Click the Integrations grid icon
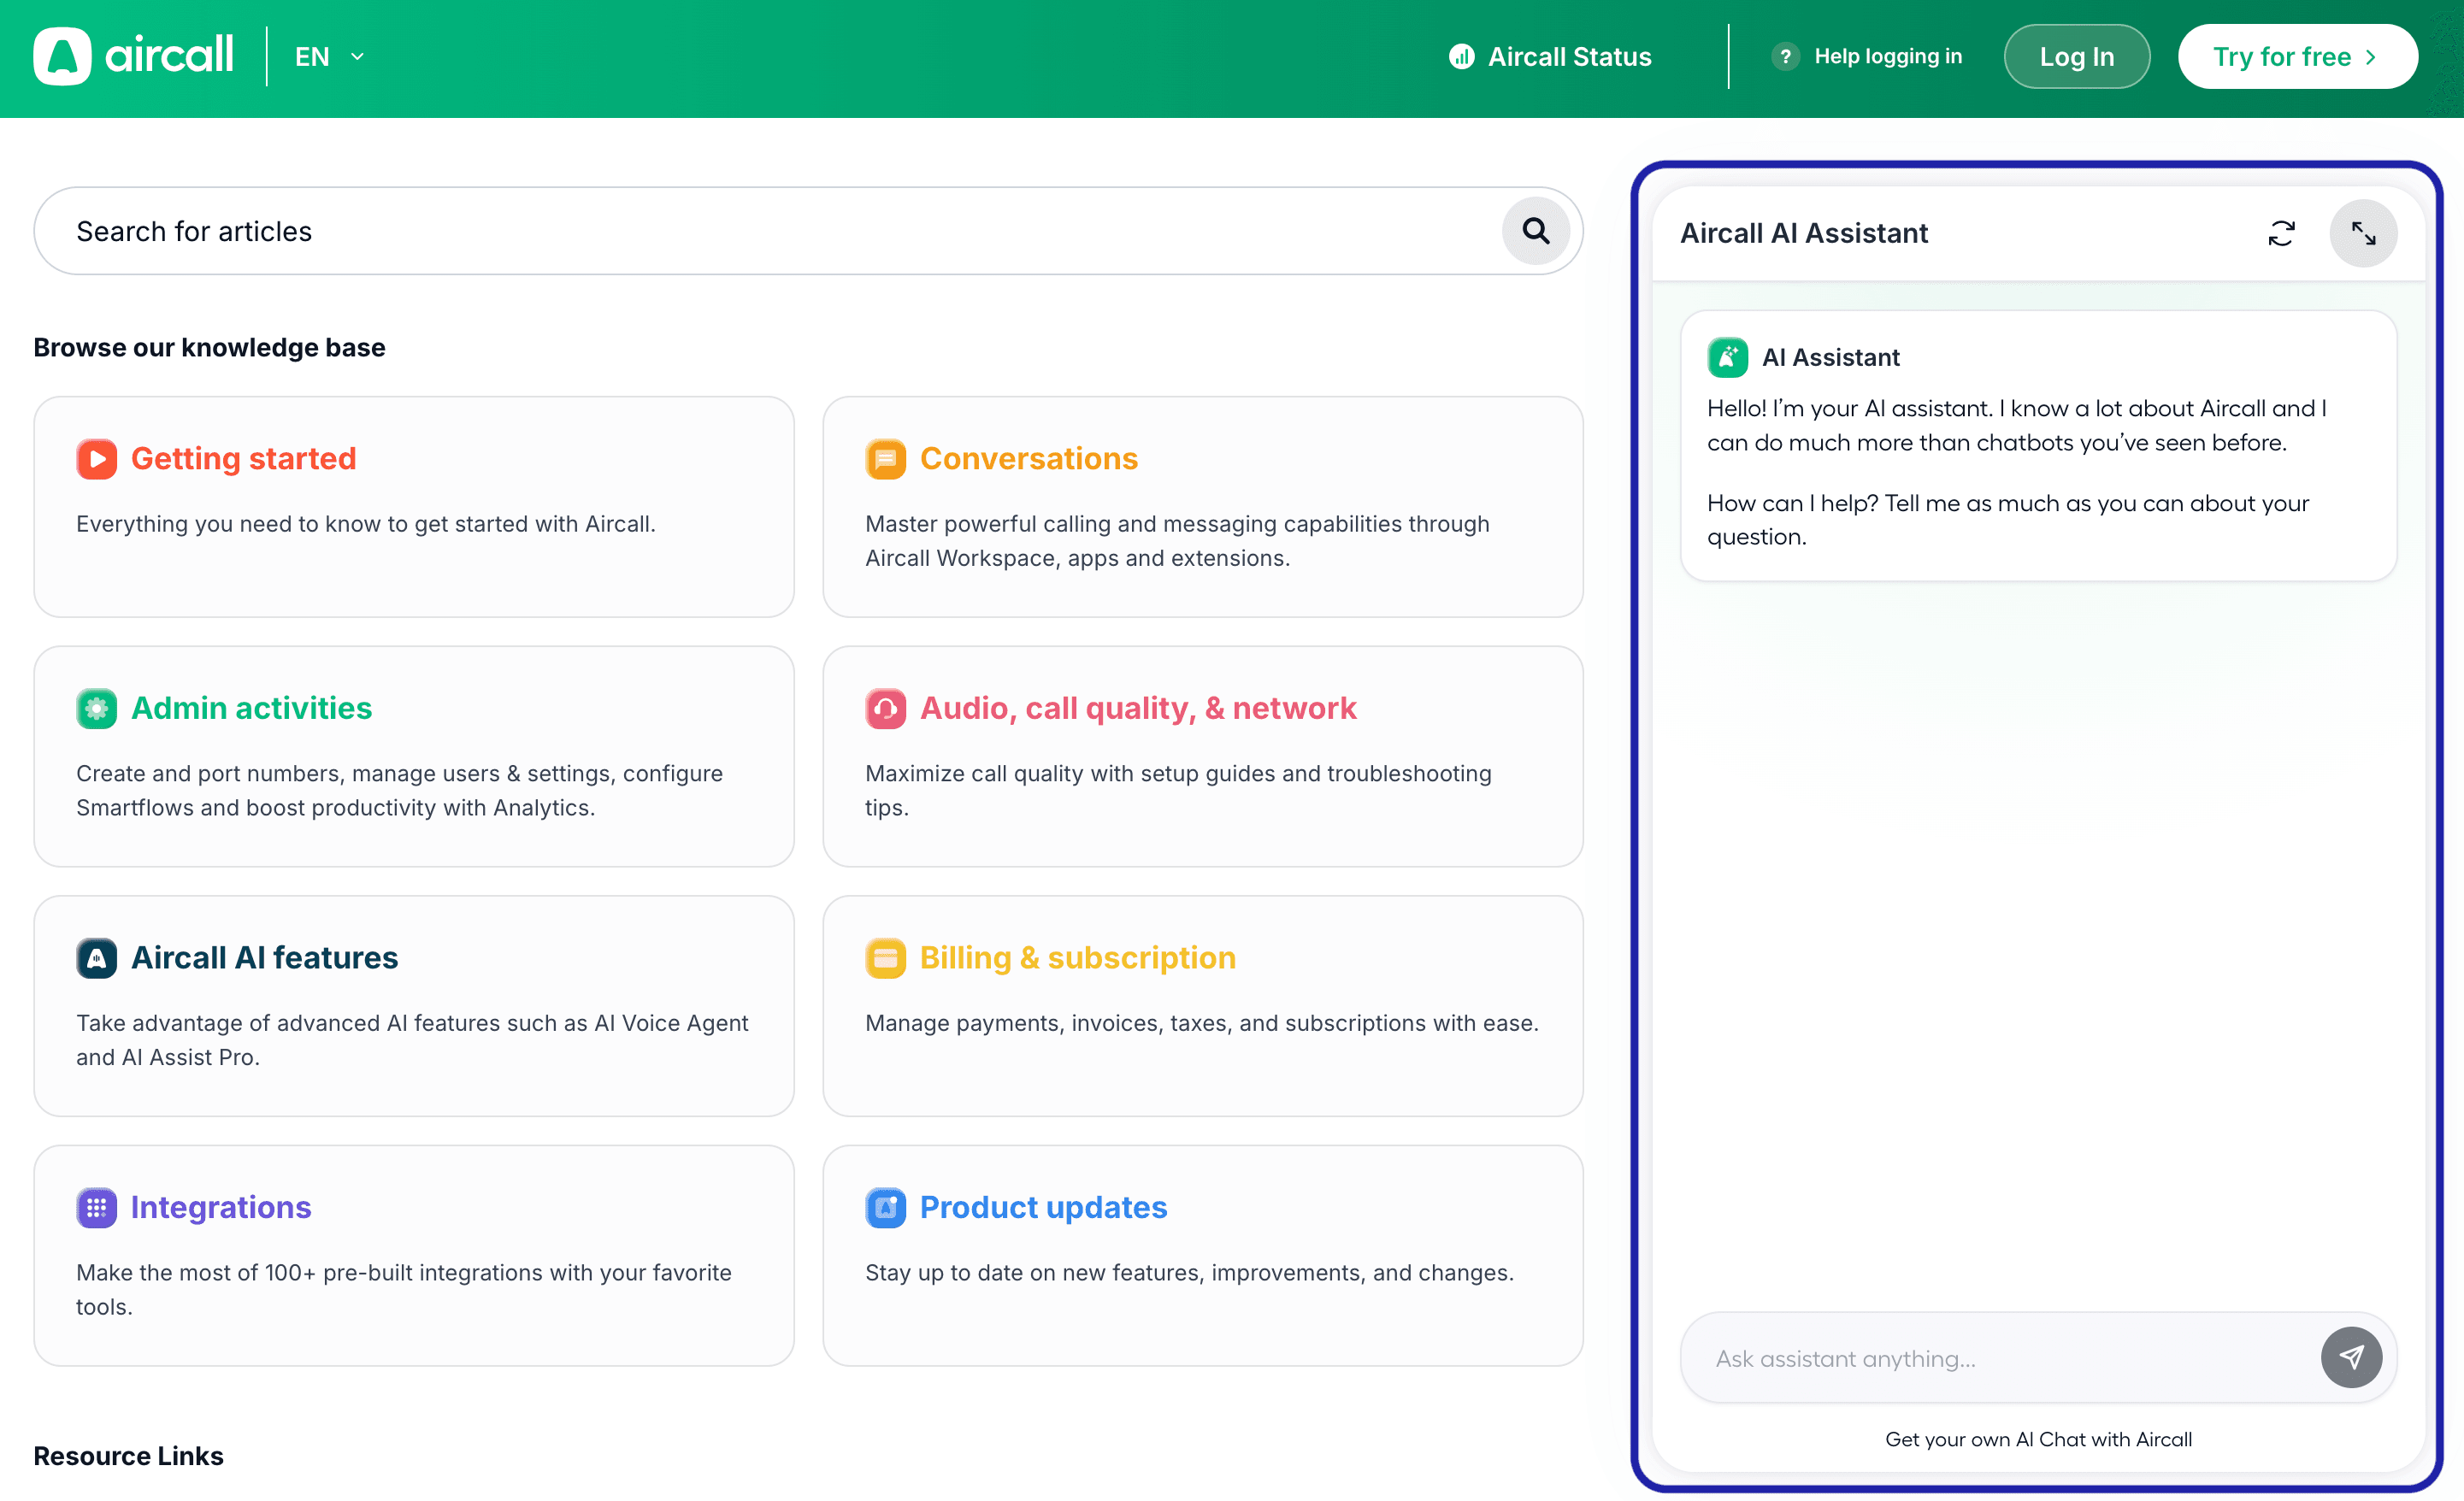2464x1501 pixels. pyautogui.click(x=96, y=1207)
